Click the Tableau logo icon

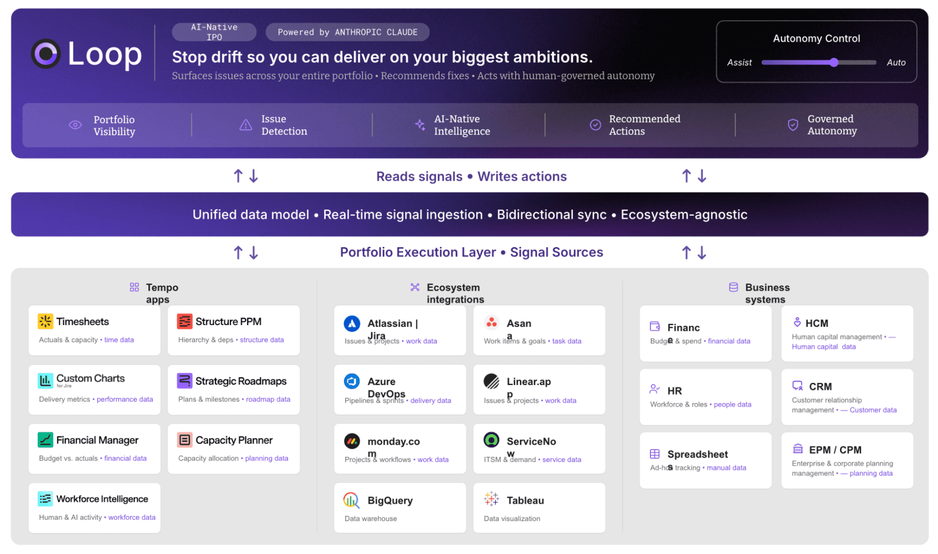pyautogui.click(x=491, y=499)
